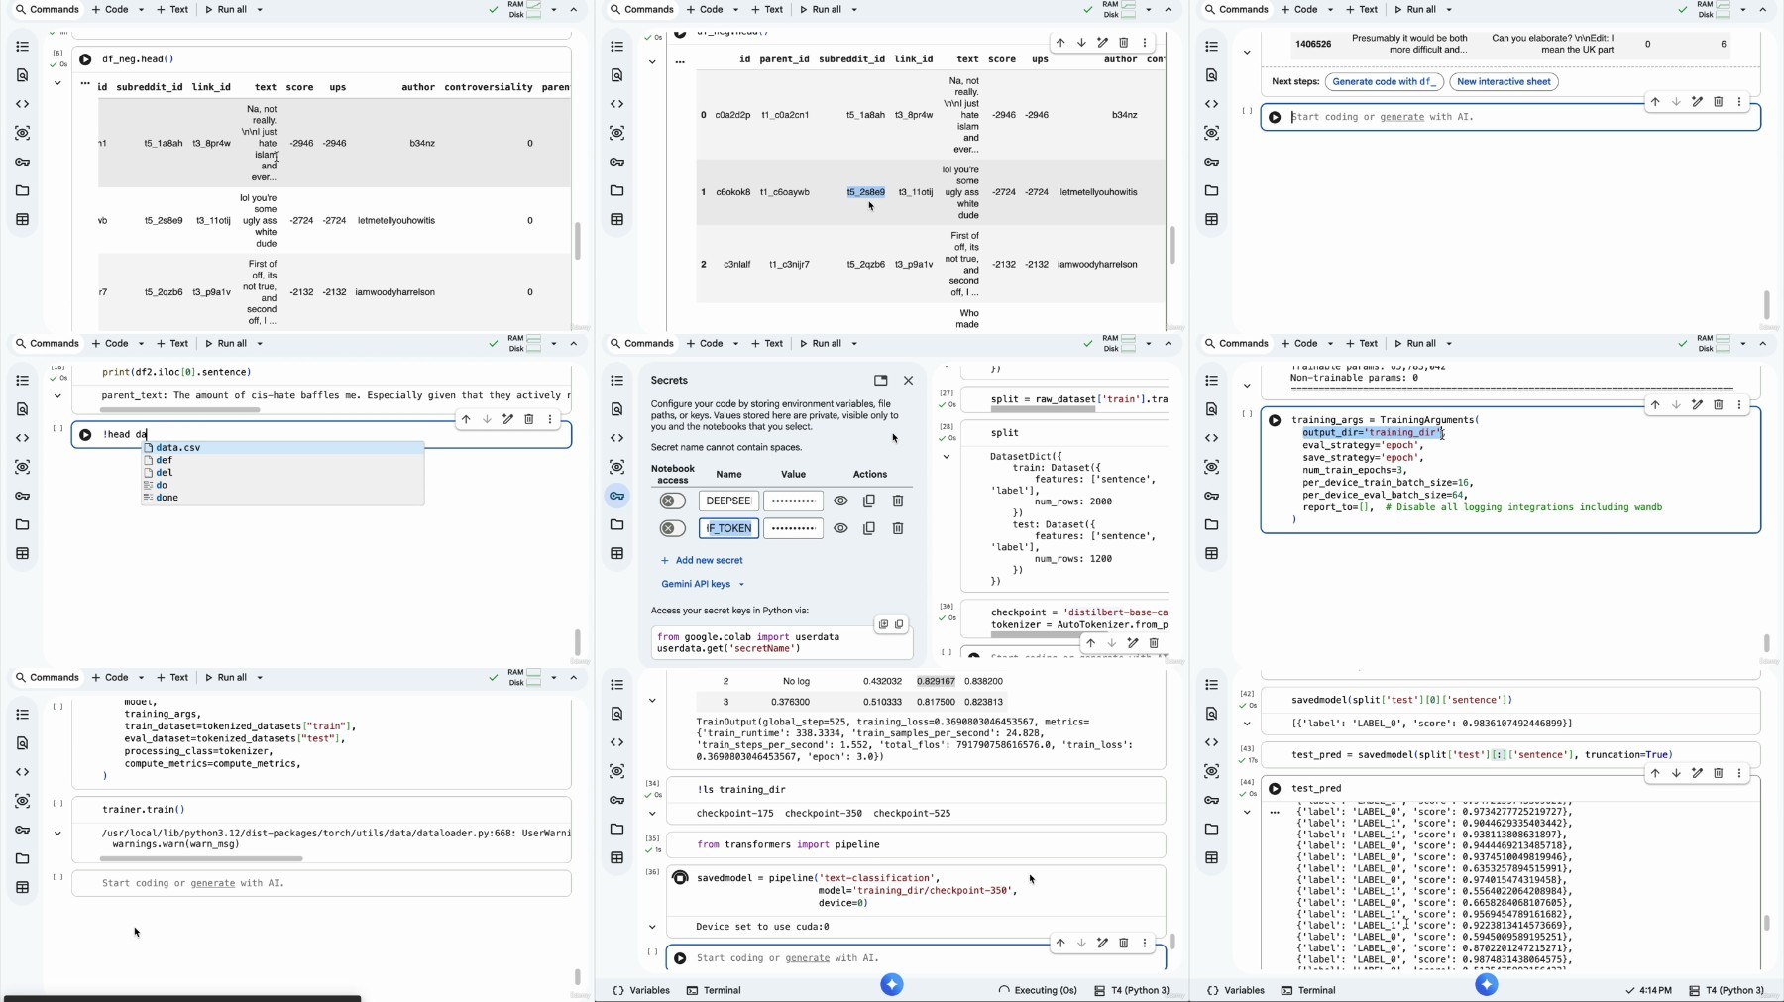Open Gemini beside the 'Executing (0s)' status
Viewport: 1784px width, 1002px height.
pos(892,984)
